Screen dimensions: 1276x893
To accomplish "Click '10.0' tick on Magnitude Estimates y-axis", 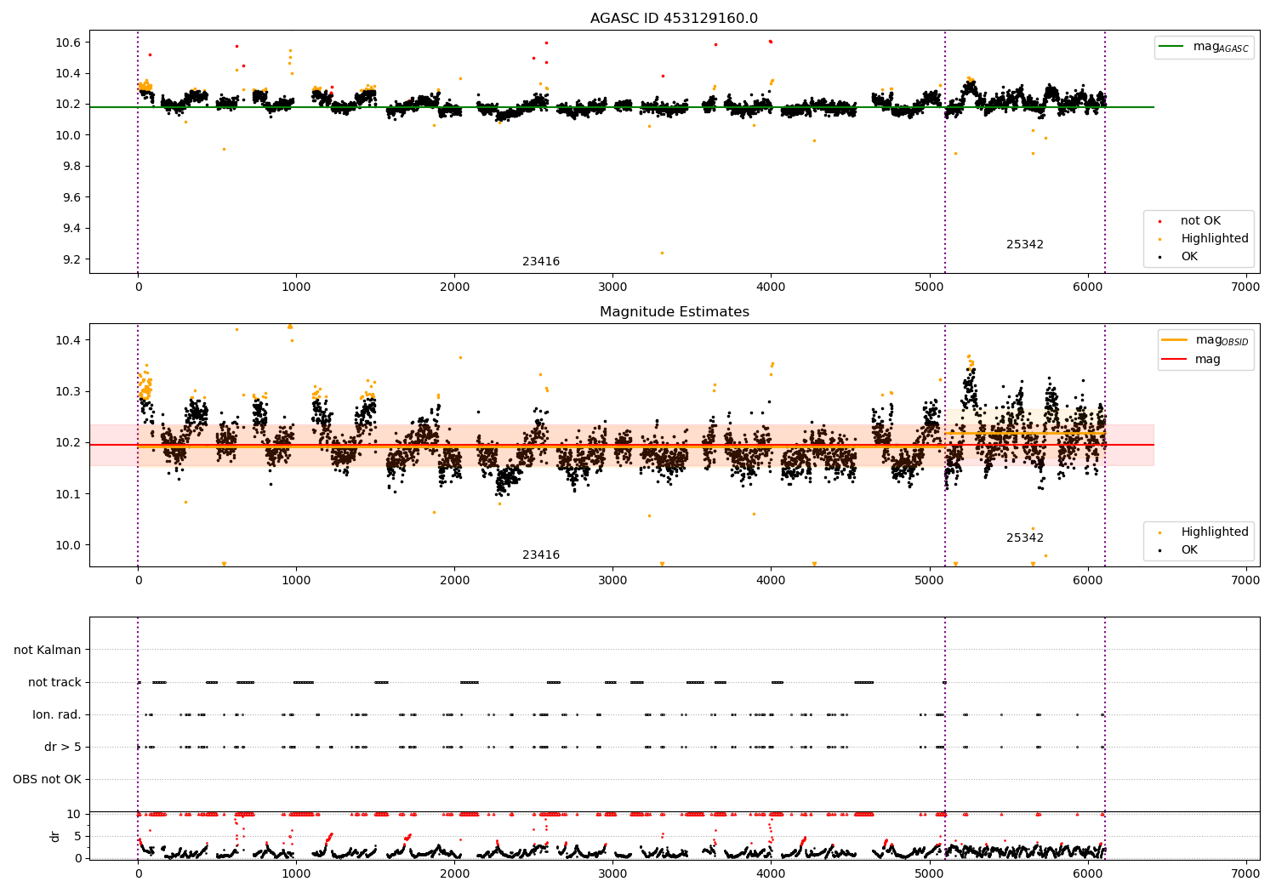I will click(68, 545).
